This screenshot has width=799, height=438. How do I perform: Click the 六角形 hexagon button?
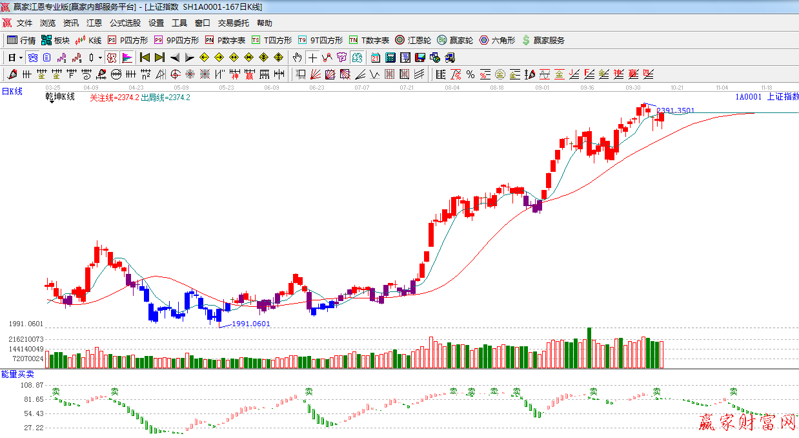497,40
